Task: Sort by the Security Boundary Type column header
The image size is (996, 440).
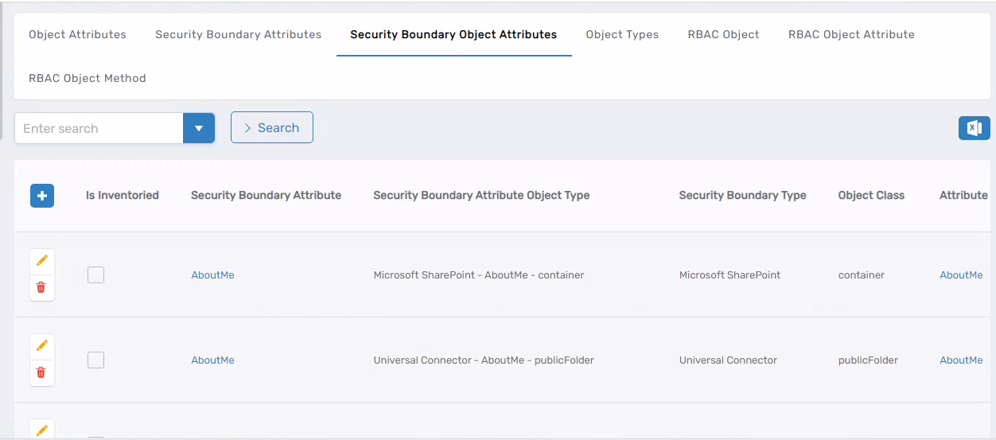Action: 742,195
